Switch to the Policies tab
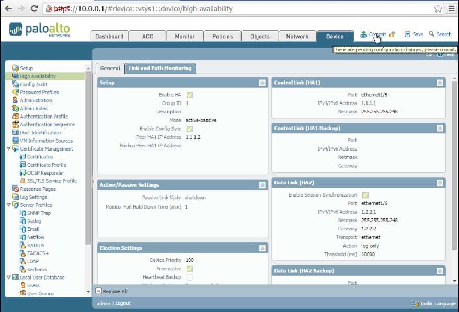This screenshot has height=312, width=459. pos(222,36)
